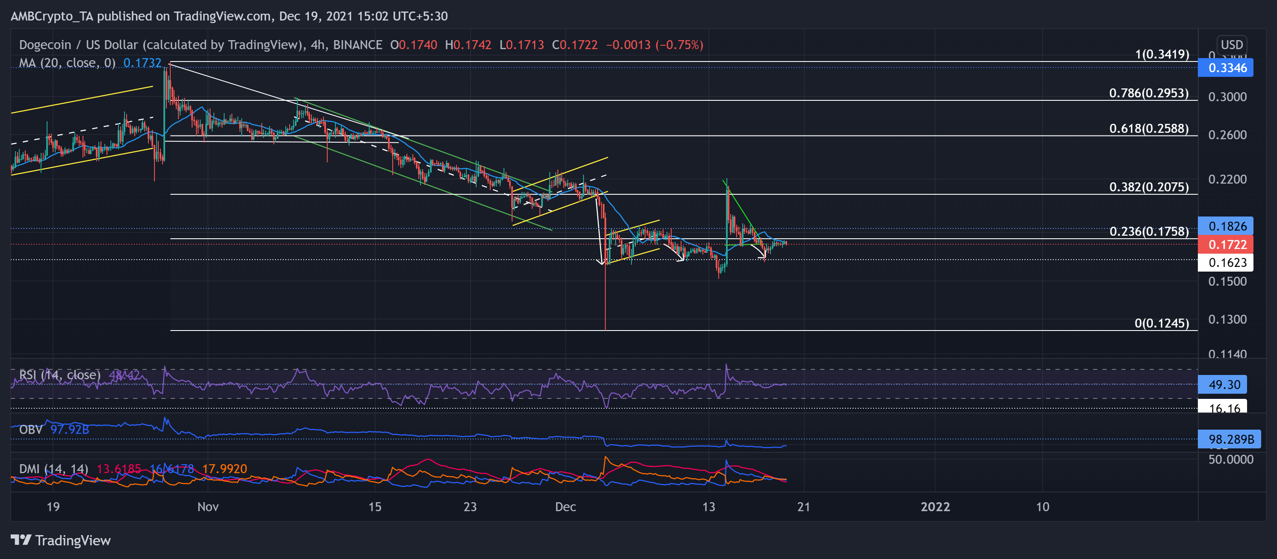
Task: Click the white 0.1623 price label
Action: pyautogui.click(x=1225, y=263)
